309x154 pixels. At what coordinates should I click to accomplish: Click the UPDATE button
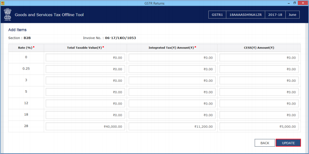[288, 143]
